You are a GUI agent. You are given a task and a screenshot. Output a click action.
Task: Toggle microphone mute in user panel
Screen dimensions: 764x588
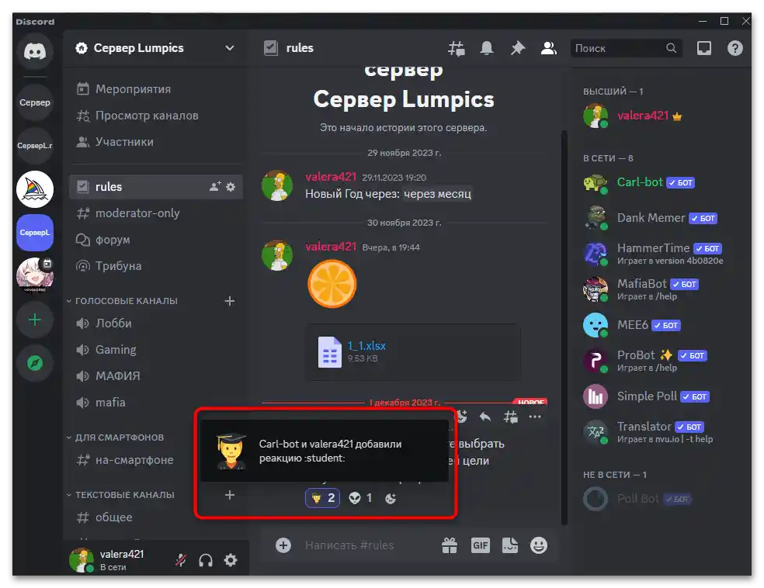click(x=181, y=560)
